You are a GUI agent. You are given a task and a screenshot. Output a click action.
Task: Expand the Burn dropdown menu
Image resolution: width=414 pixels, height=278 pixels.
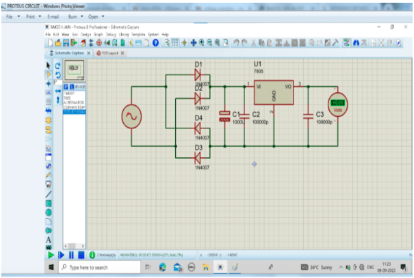click(73, 16)
